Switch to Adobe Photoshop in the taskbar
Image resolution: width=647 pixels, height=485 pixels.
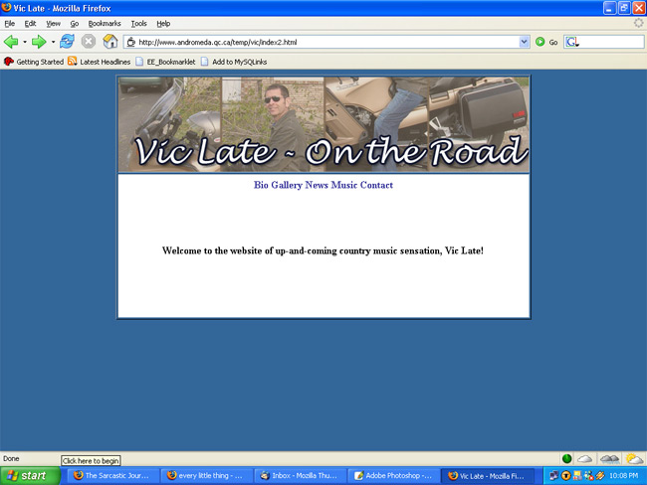pyautogui.click(x=393, y=476)
